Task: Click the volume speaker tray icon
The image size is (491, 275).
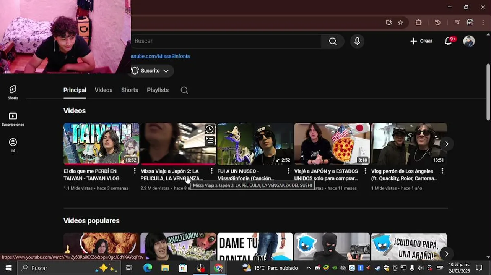Action: pyautogui.click(x=420, y=268)
